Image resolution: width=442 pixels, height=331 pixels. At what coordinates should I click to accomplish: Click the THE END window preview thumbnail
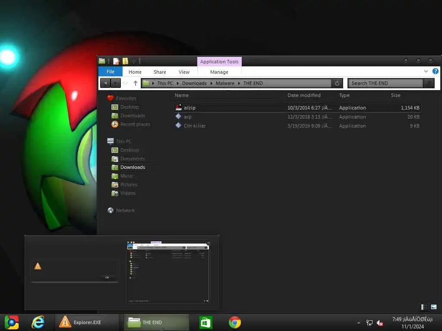(168, 272)
